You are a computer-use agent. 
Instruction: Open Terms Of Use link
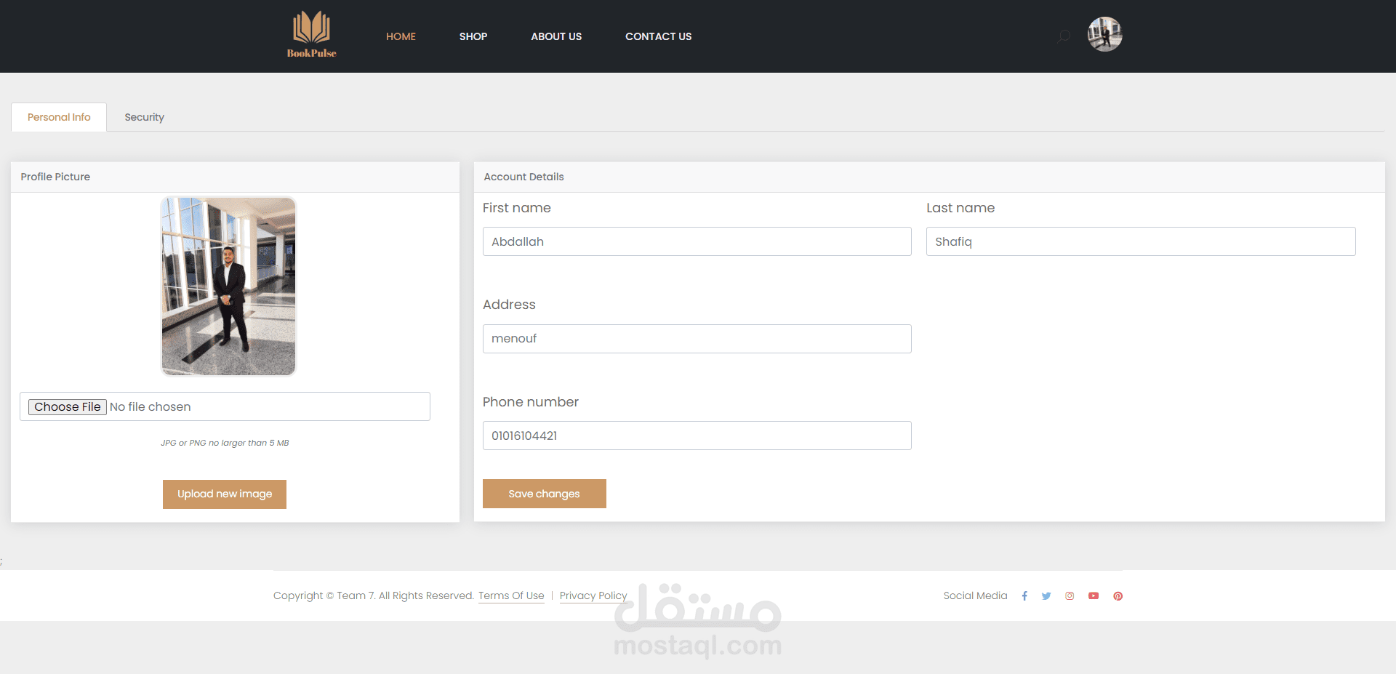click(x=511, y=595)
